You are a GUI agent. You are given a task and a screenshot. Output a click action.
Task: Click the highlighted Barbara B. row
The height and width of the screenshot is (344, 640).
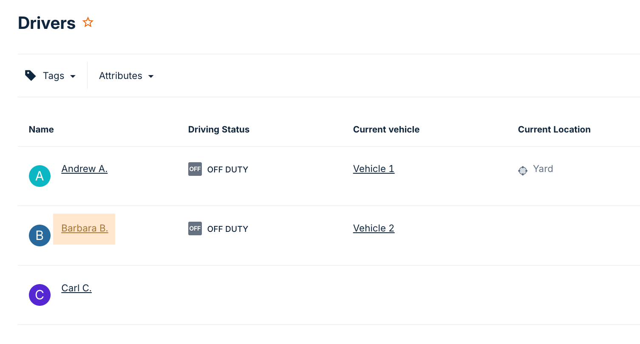click(84, 228)
